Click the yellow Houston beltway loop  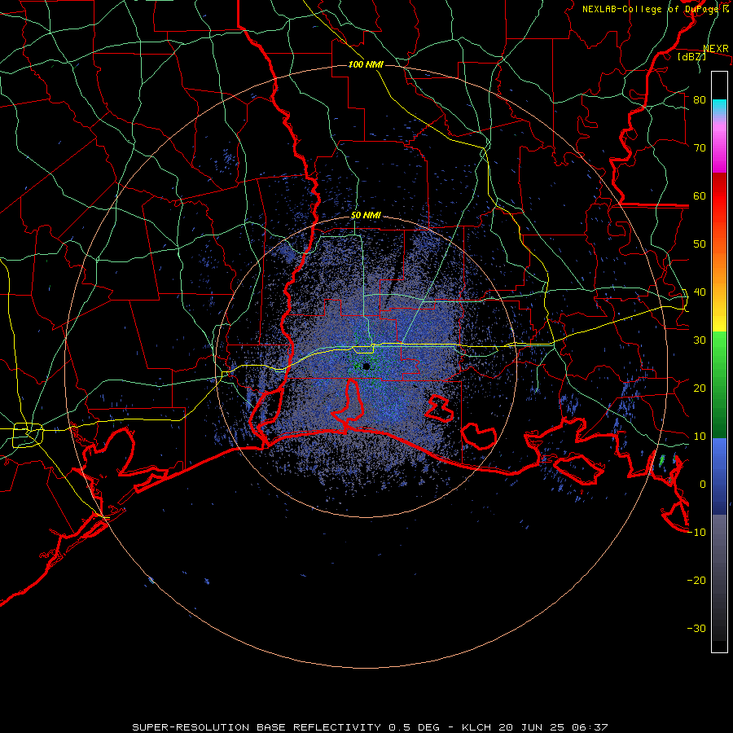[x=28, y=435]
